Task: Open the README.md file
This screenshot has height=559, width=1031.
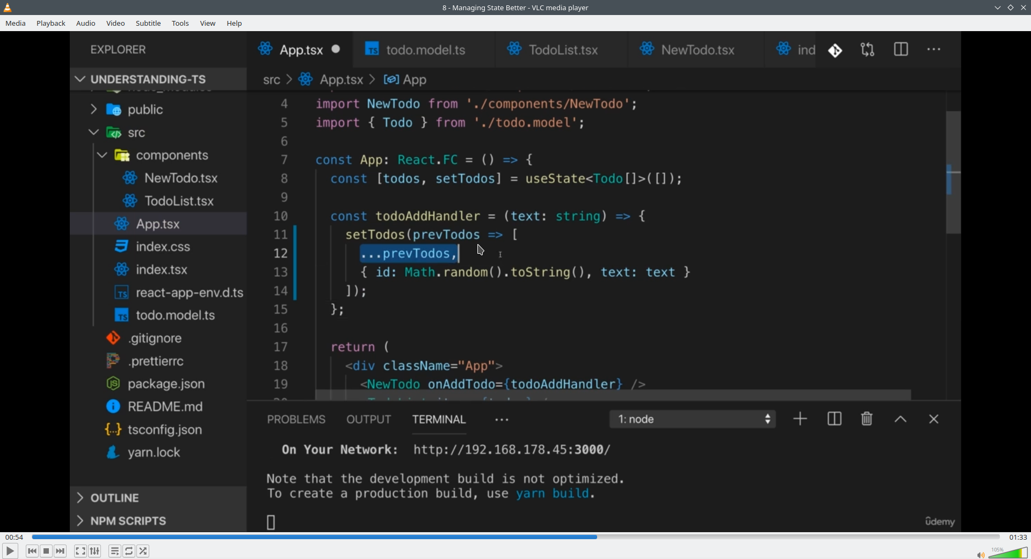Action: 158,407
